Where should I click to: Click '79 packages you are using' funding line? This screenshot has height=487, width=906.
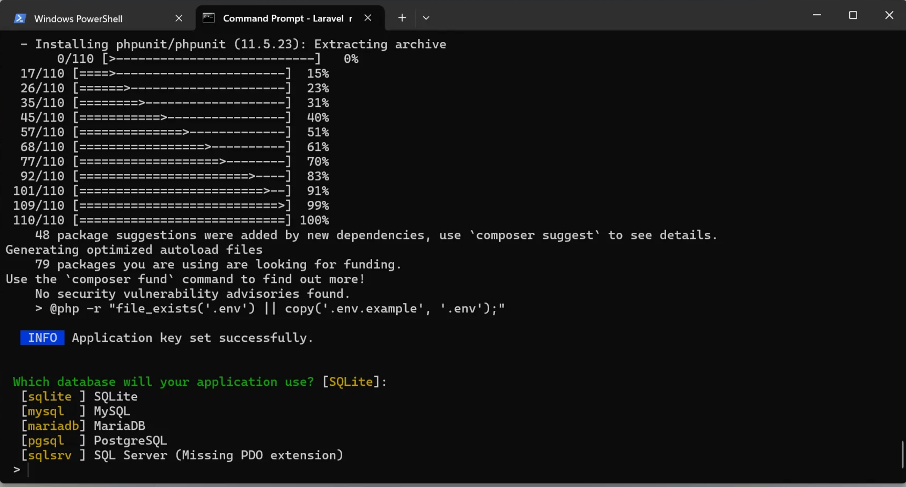[218, 265]
